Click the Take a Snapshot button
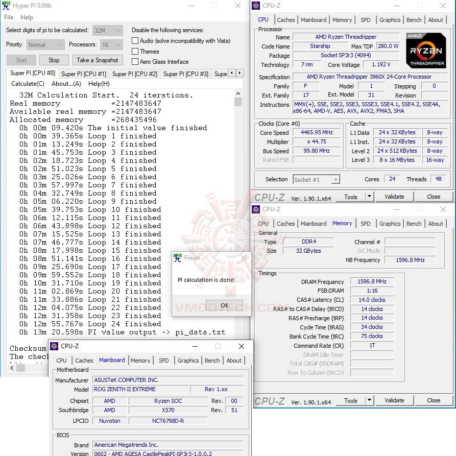Image resolution: width=456 pixels, height=456 pixels. coord(98,60)
